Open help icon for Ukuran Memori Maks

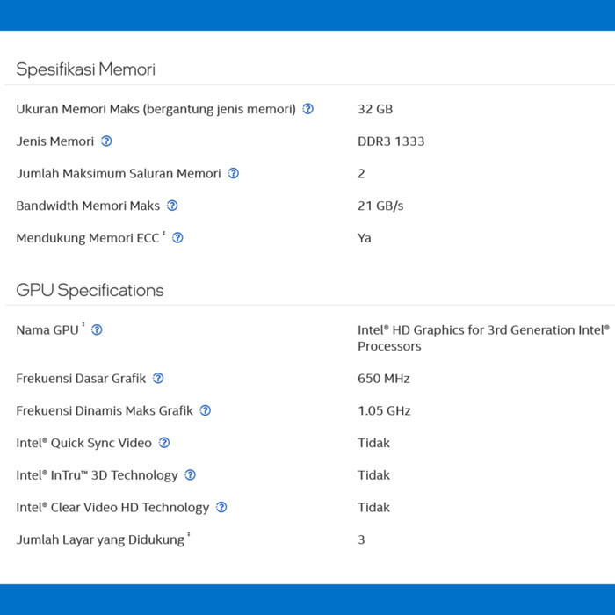point(307,109)
